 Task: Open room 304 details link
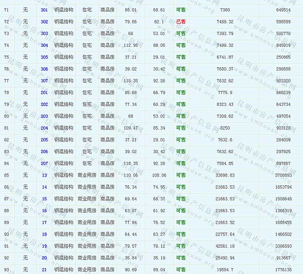(x=44, y=45)
